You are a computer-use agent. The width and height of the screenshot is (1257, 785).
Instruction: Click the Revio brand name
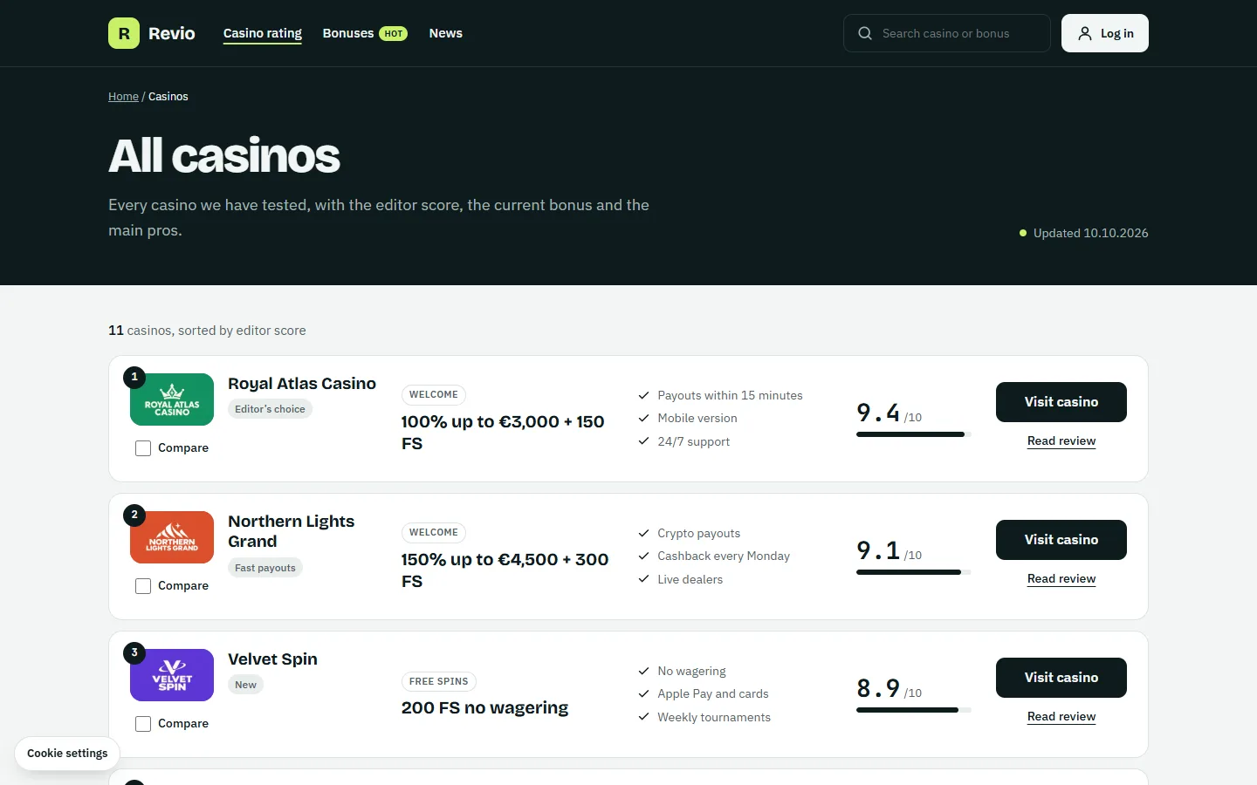click(x=172, y=33)
